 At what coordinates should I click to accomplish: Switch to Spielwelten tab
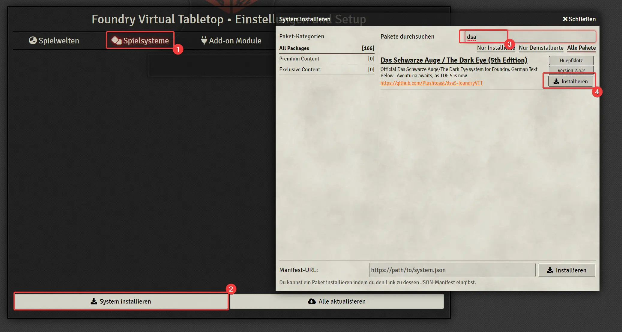coord(55,40)
